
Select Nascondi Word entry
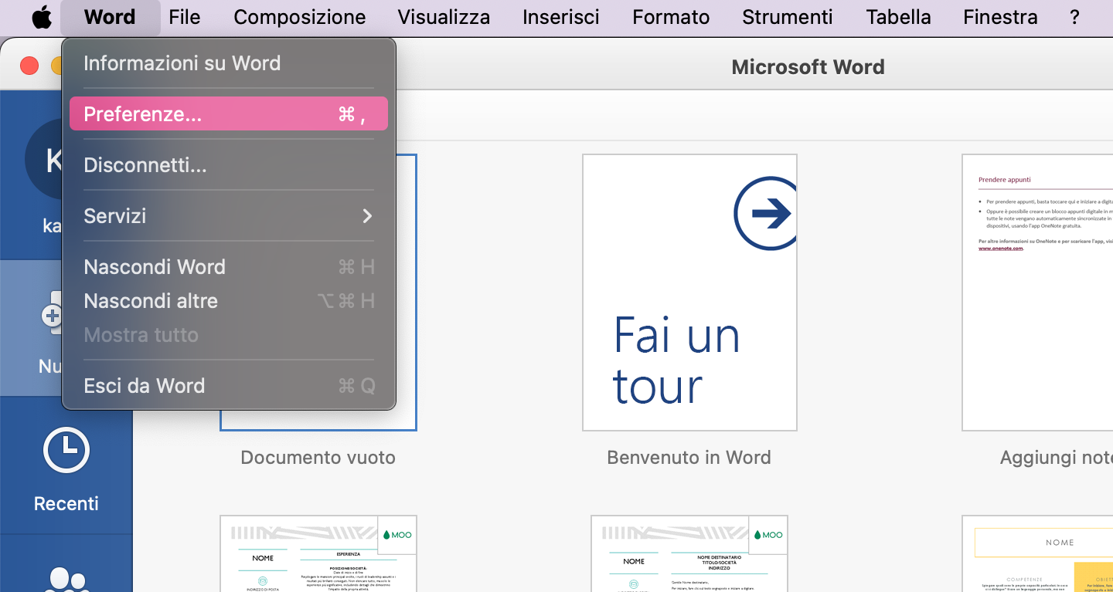point(229,266)
